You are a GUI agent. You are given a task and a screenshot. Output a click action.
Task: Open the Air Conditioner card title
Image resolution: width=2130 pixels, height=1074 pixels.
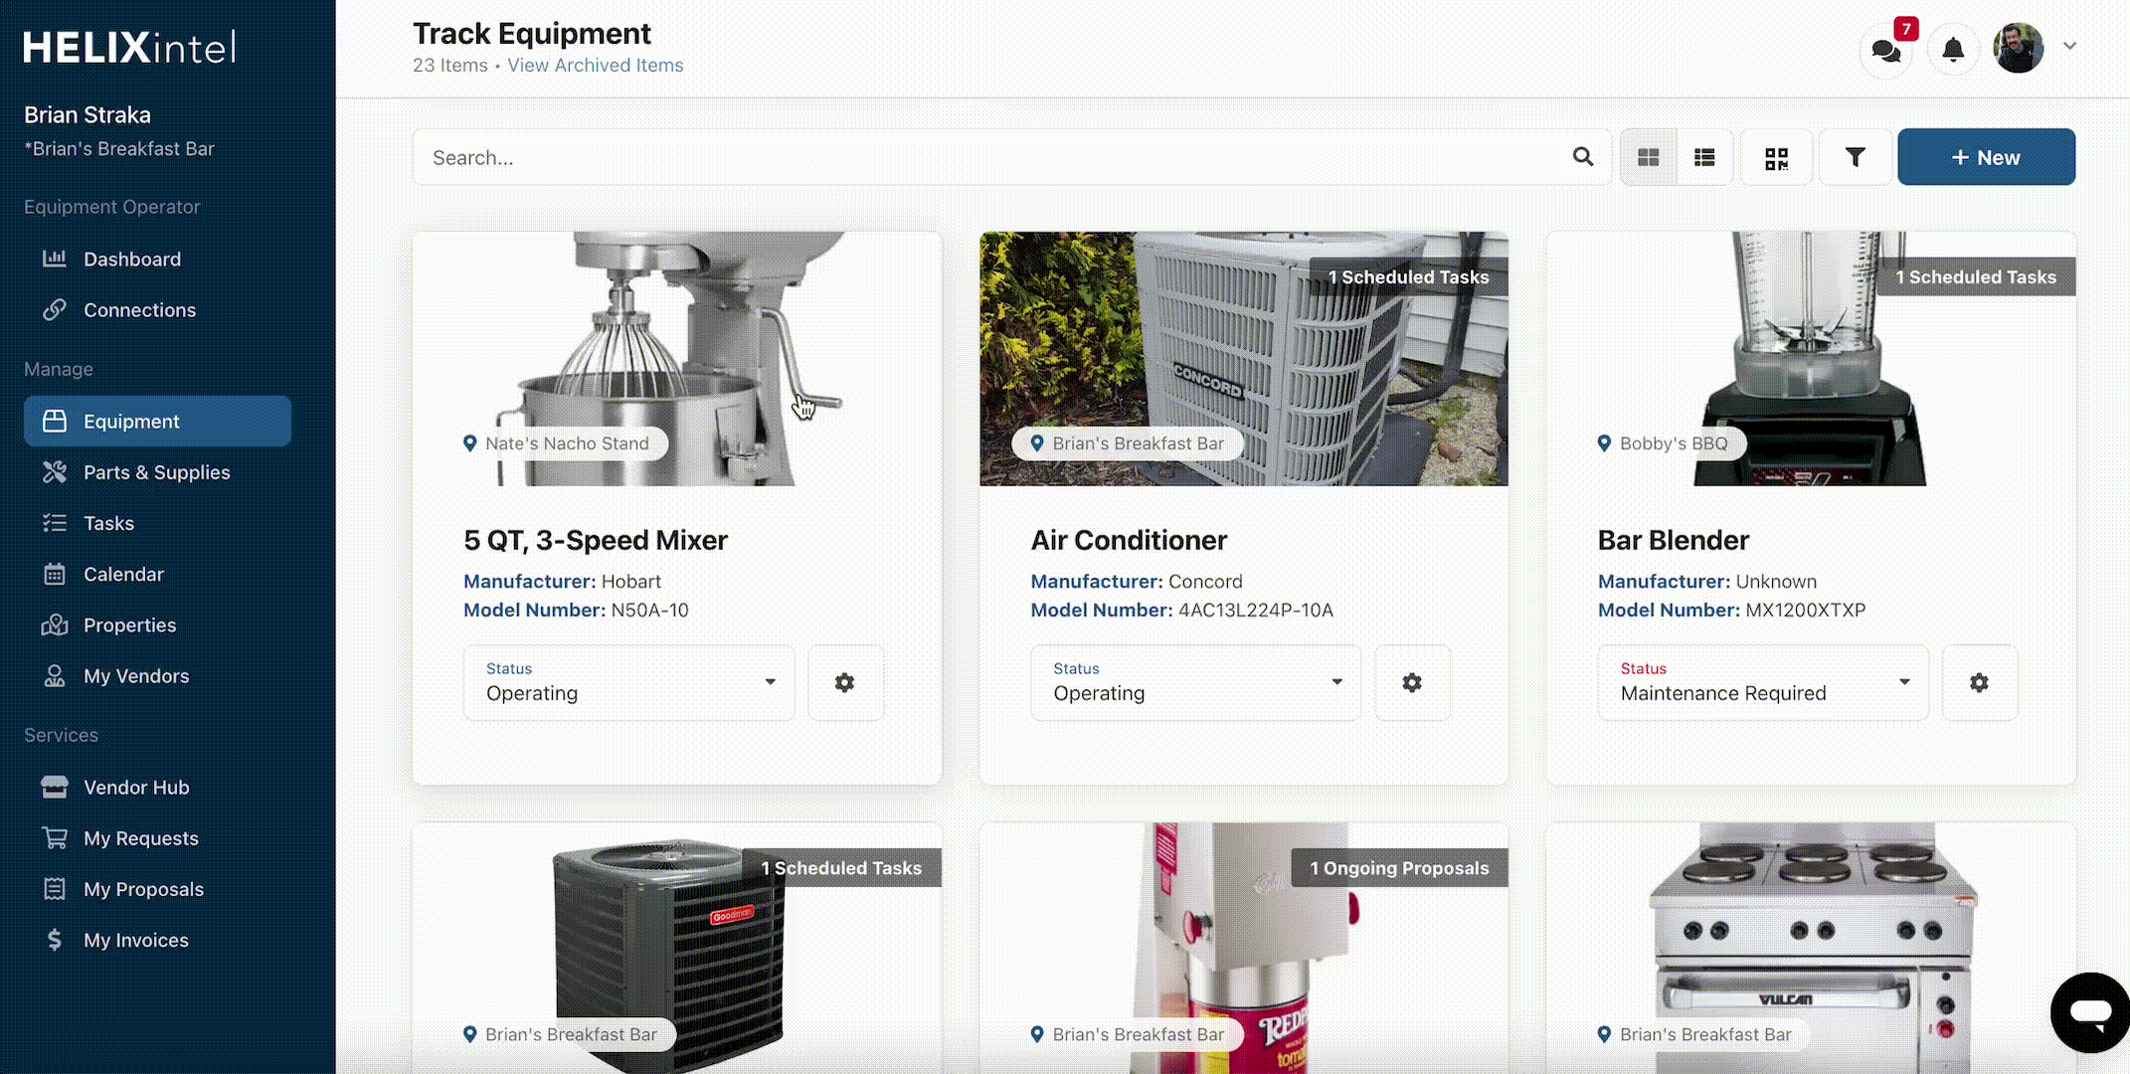(x=1129, y=540)
